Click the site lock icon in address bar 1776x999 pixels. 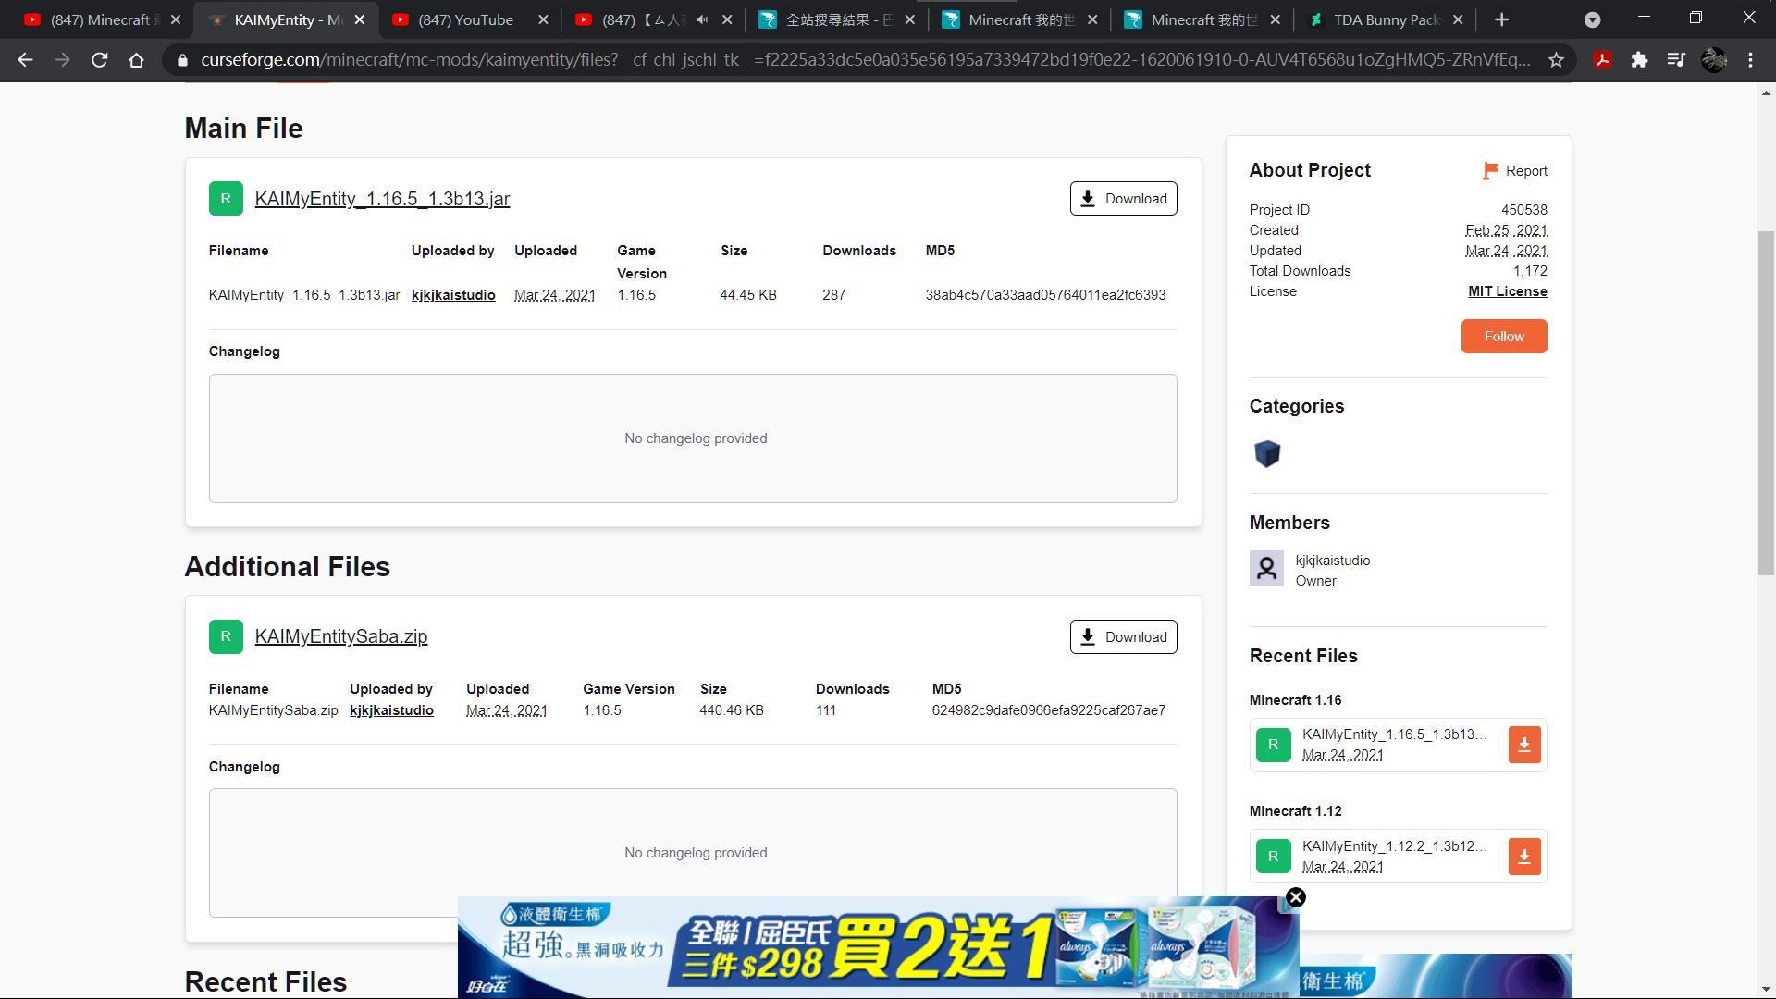tap(182, 60)
